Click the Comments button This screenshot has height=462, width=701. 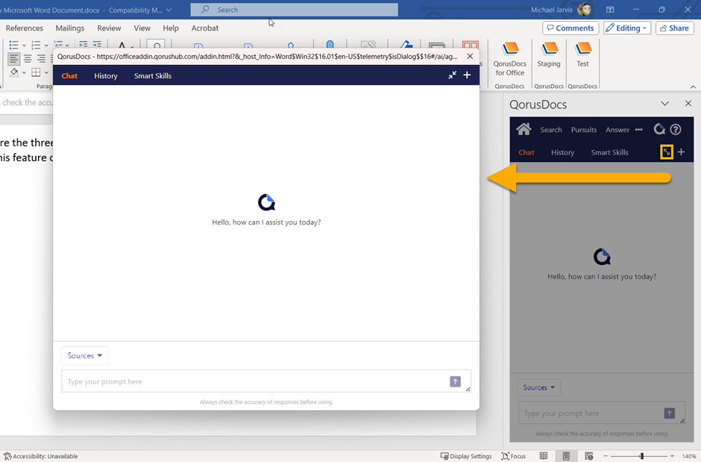[570, 28]
